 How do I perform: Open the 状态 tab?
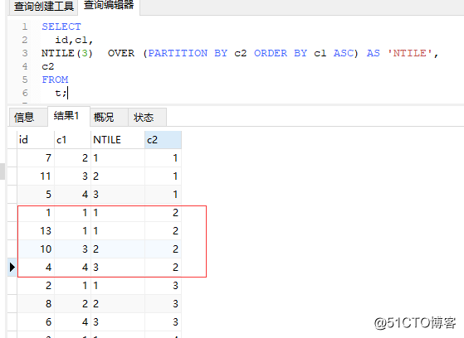point(147,118)
